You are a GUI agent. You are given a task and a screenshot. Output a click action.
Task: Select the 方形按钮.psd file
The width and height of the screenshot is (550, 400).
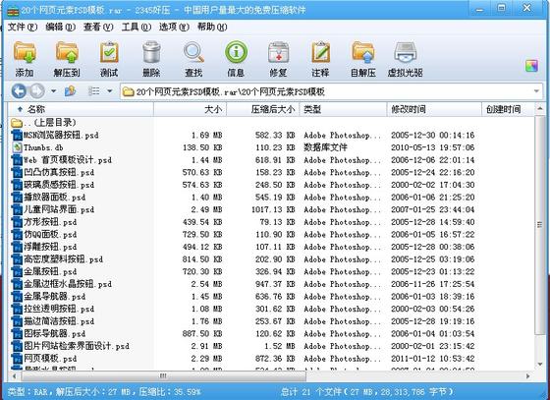click(x=50, y=222)
